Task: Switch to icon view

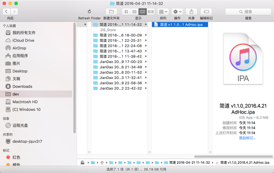Action: tap(126, 12)
